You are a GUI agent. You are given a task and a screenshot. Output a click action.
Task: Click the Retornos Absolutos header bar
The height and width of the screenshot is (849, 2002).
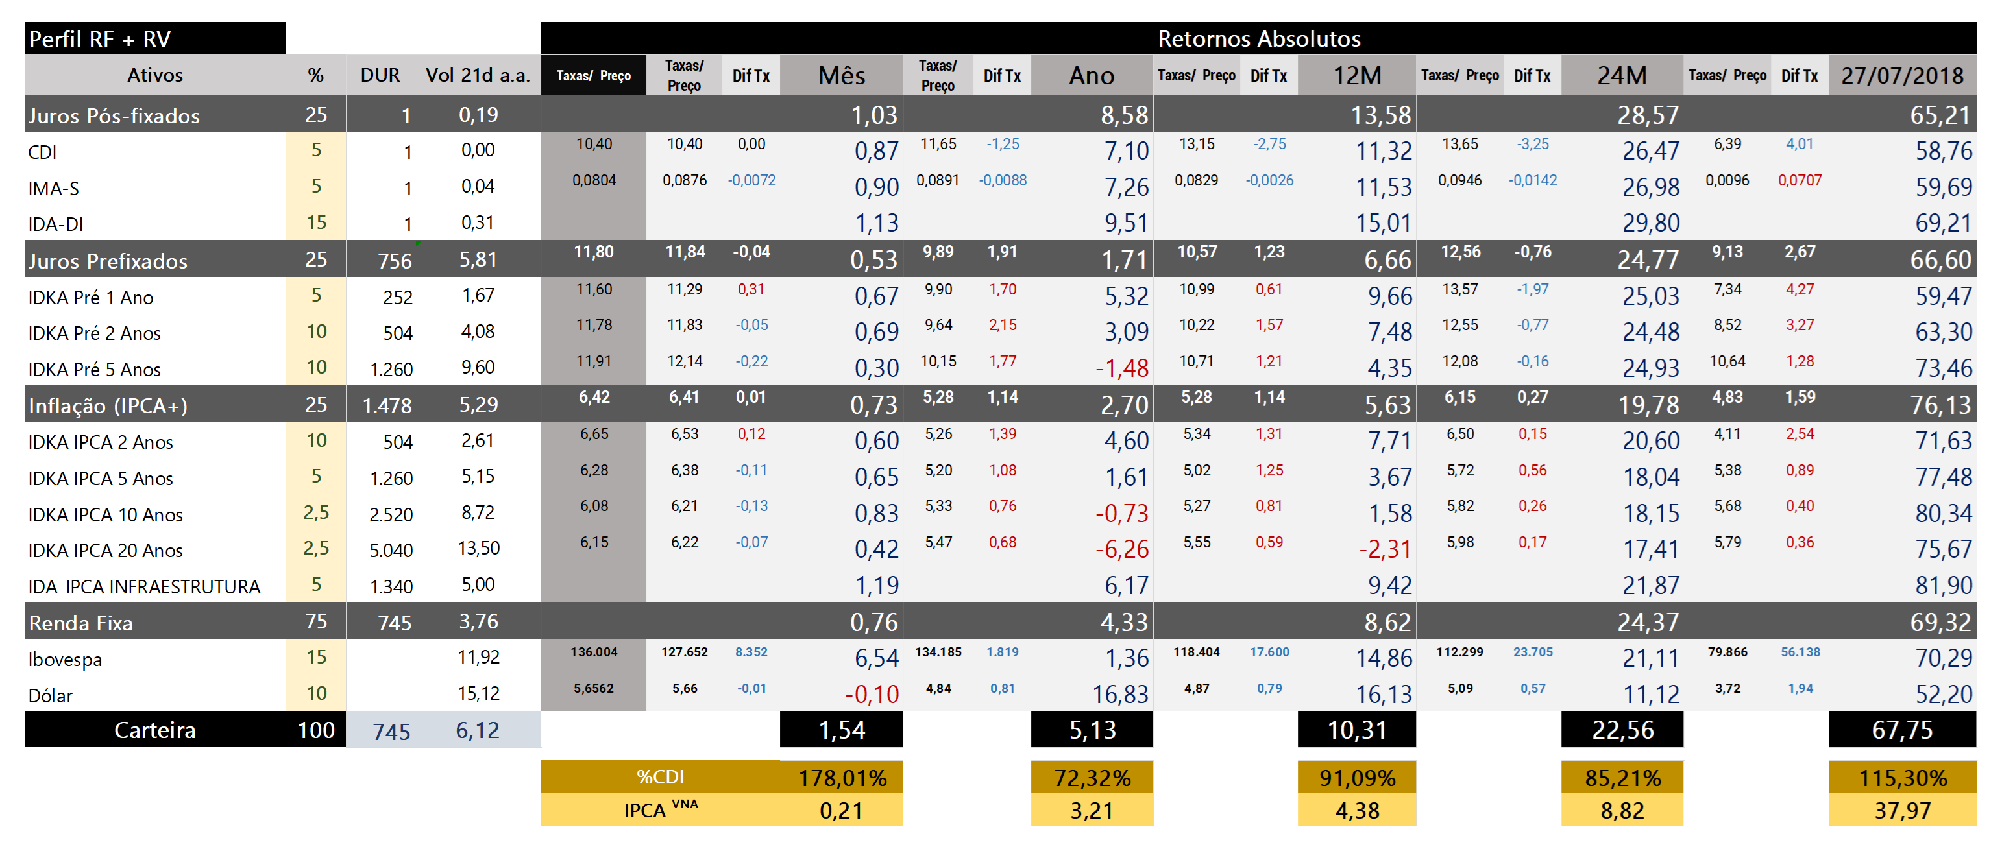point(1258,38)
